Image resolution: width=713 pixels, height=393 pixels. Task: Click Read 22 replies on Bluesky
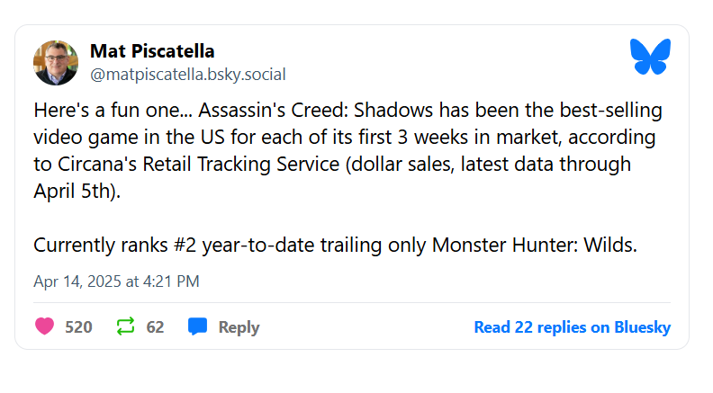point(572,327)
